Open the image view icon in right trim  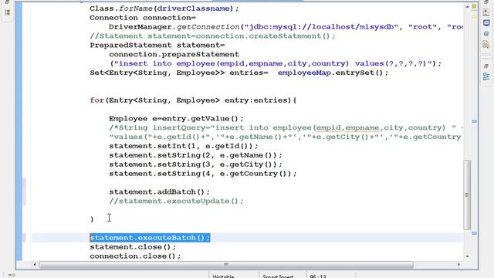tap(486, 12)
